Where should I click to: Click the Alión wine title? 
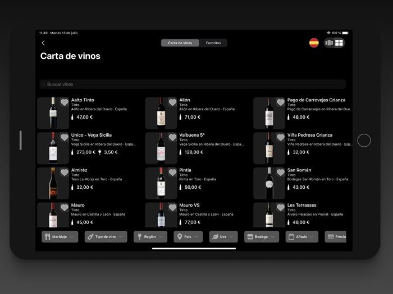[185, 100]
